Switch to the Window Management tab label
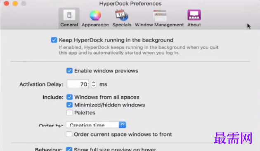260x151 pixels. pyautogui.click(x=159, y=25)
